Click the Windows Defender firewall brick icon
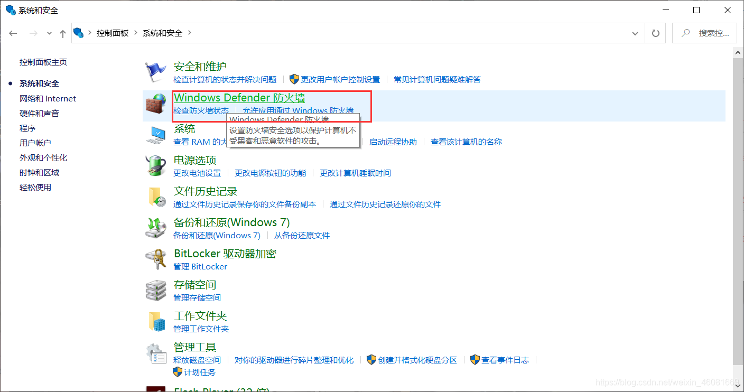744x392 pixels. tap(156, 104)
